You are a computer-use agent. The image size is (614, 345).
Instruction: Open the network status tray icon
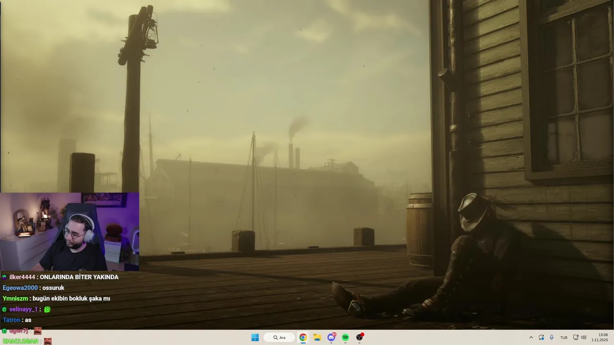click(576, 337)
